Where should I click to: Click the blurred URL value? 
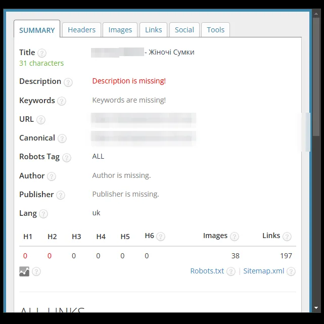144,119
